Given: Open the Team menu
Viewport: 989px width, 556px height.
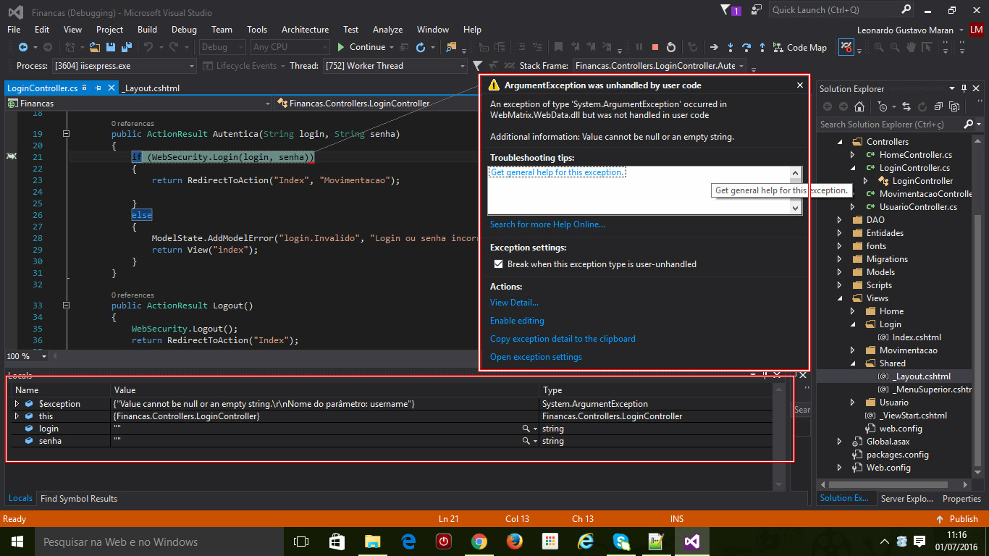Looking at the screenshot, I should click(222, 30).
